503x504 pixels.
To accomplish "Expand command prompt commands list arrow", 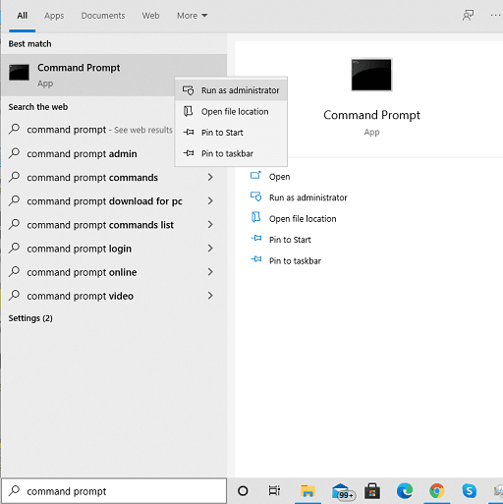I will 210,224.
